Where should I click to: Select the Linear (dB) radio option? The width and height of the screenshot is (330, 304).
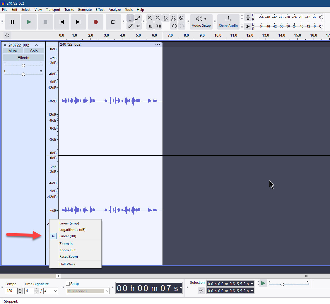click(x=68, y=236)
